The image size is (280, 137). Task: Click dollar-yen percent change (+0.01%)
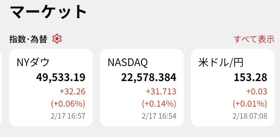250,103
